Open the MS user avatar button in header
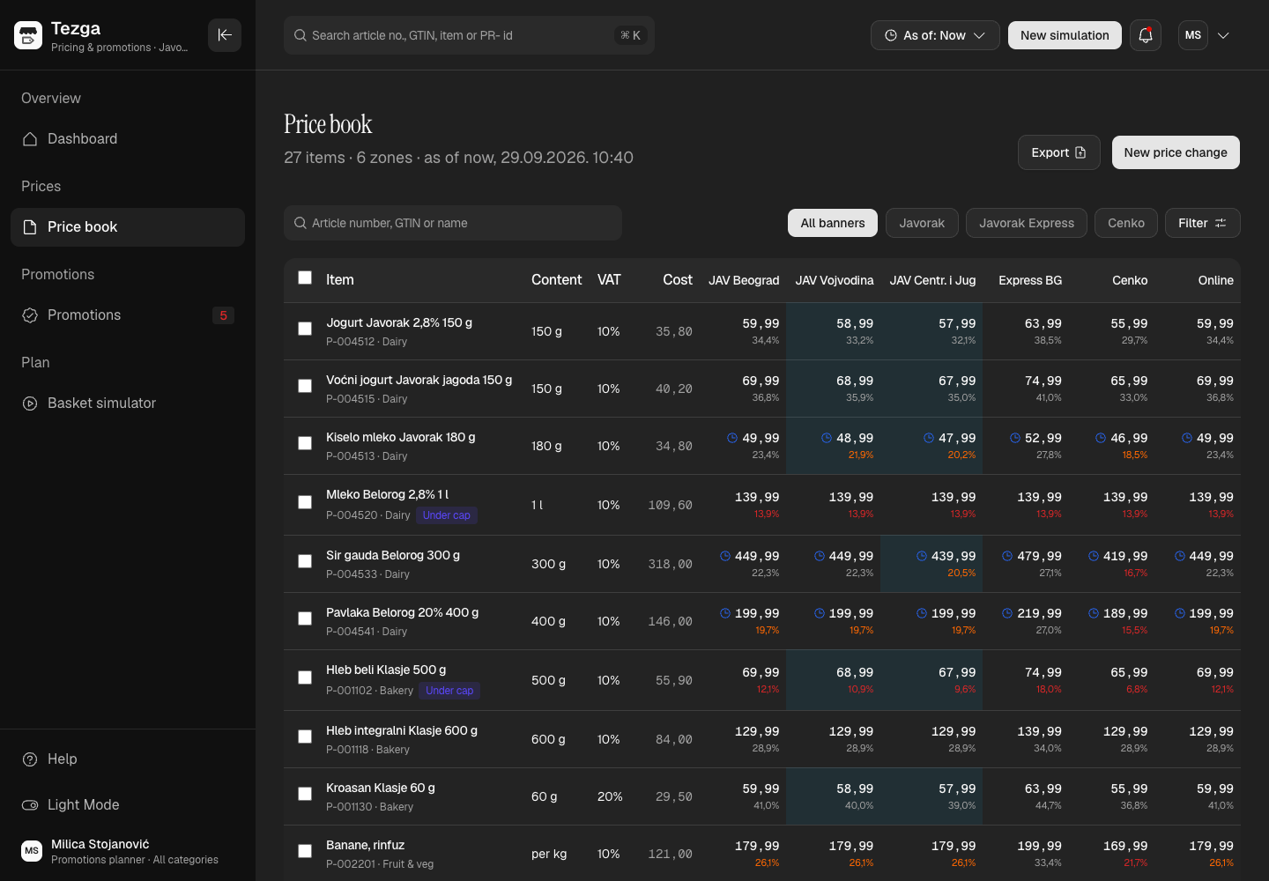1269x881 pixels. (x=1193, y=35)
